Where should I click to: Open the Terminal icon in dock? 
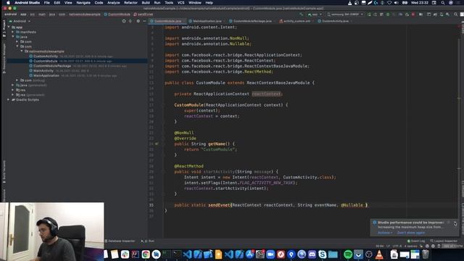(x=177, y=254)
